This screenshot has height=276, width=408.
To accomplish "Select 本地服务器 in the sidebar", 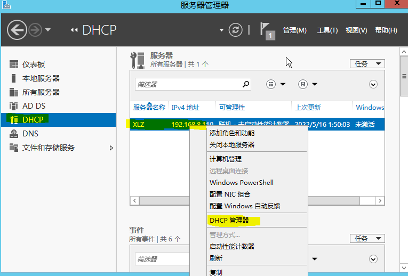I will pyautogui.click(x=59, y=78).
